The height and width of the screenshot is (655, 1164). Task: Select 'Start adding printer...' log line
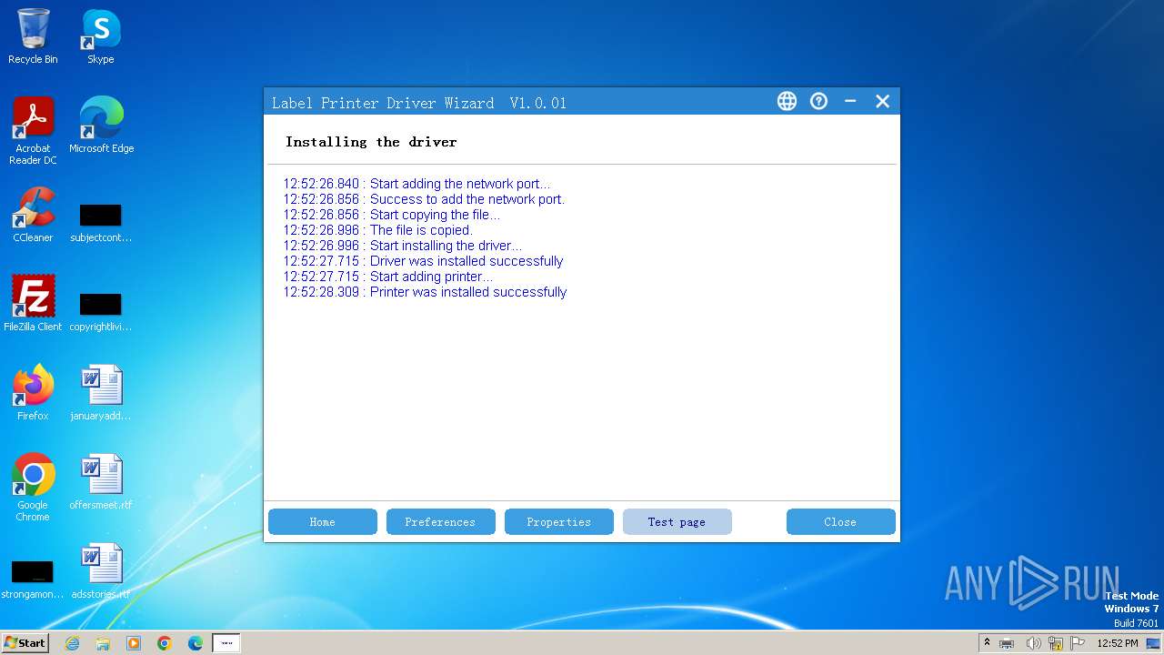(388, 277)
